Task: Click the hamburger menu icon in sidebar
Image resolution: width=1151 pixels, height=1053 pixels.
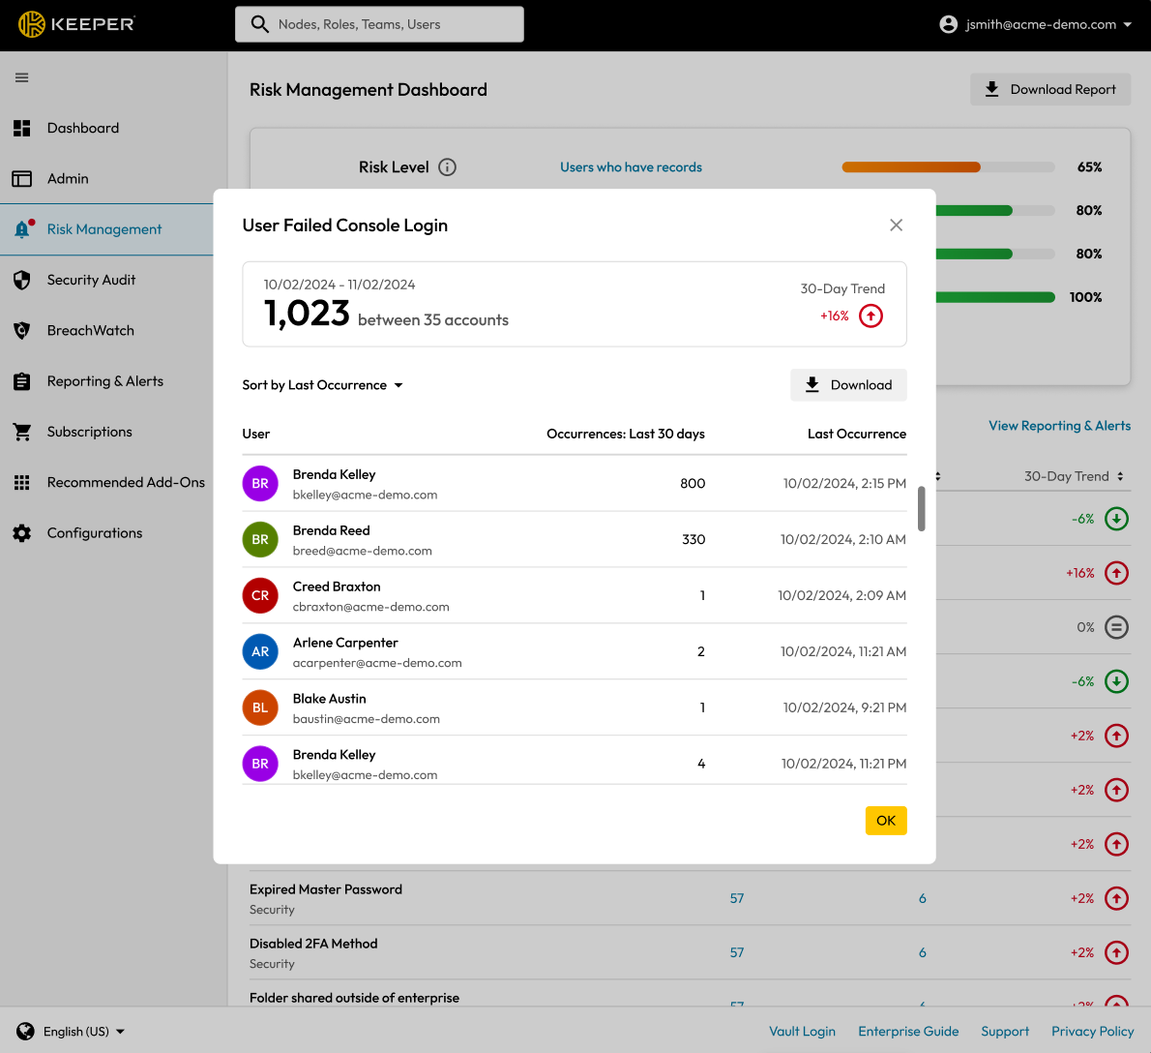Action: coord(21,77)
